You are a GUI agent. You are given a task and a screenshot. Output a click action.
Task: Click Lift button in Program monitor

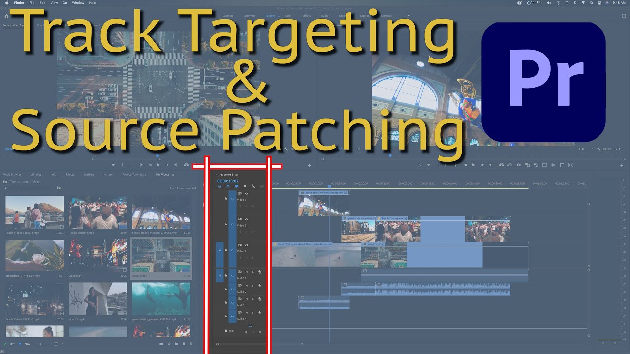tap(501, 165)
